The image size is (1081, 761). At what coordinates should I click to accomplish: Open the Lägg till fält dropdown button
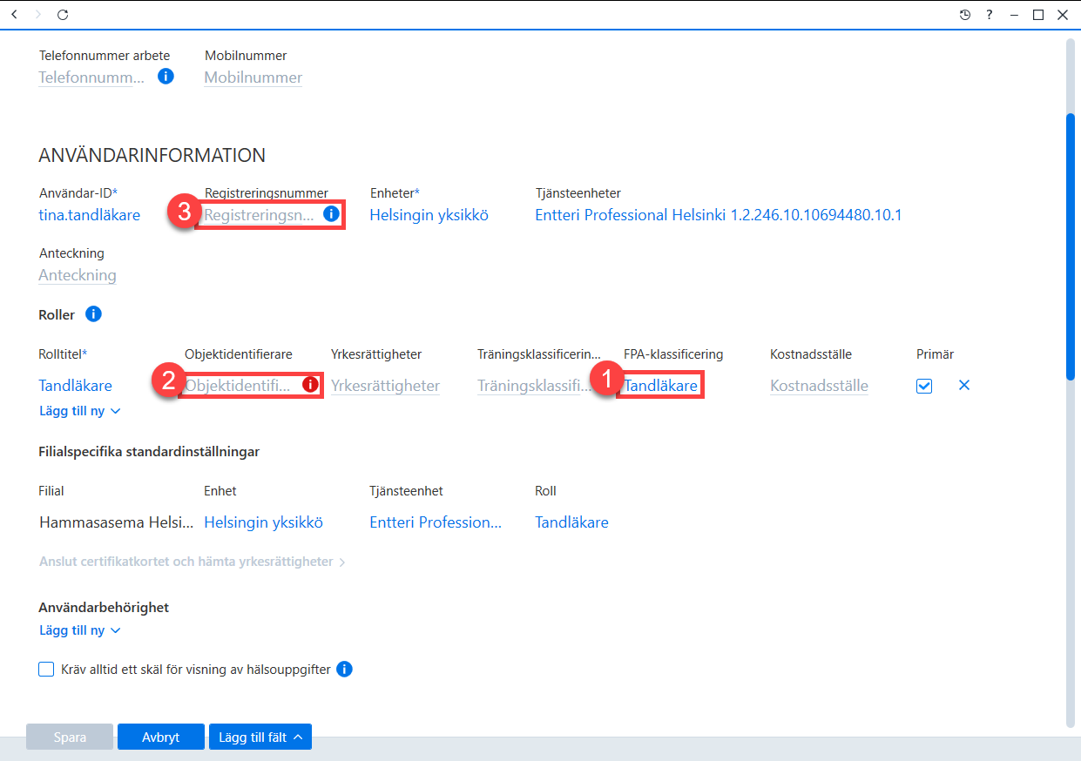click(x=260, y=737)
